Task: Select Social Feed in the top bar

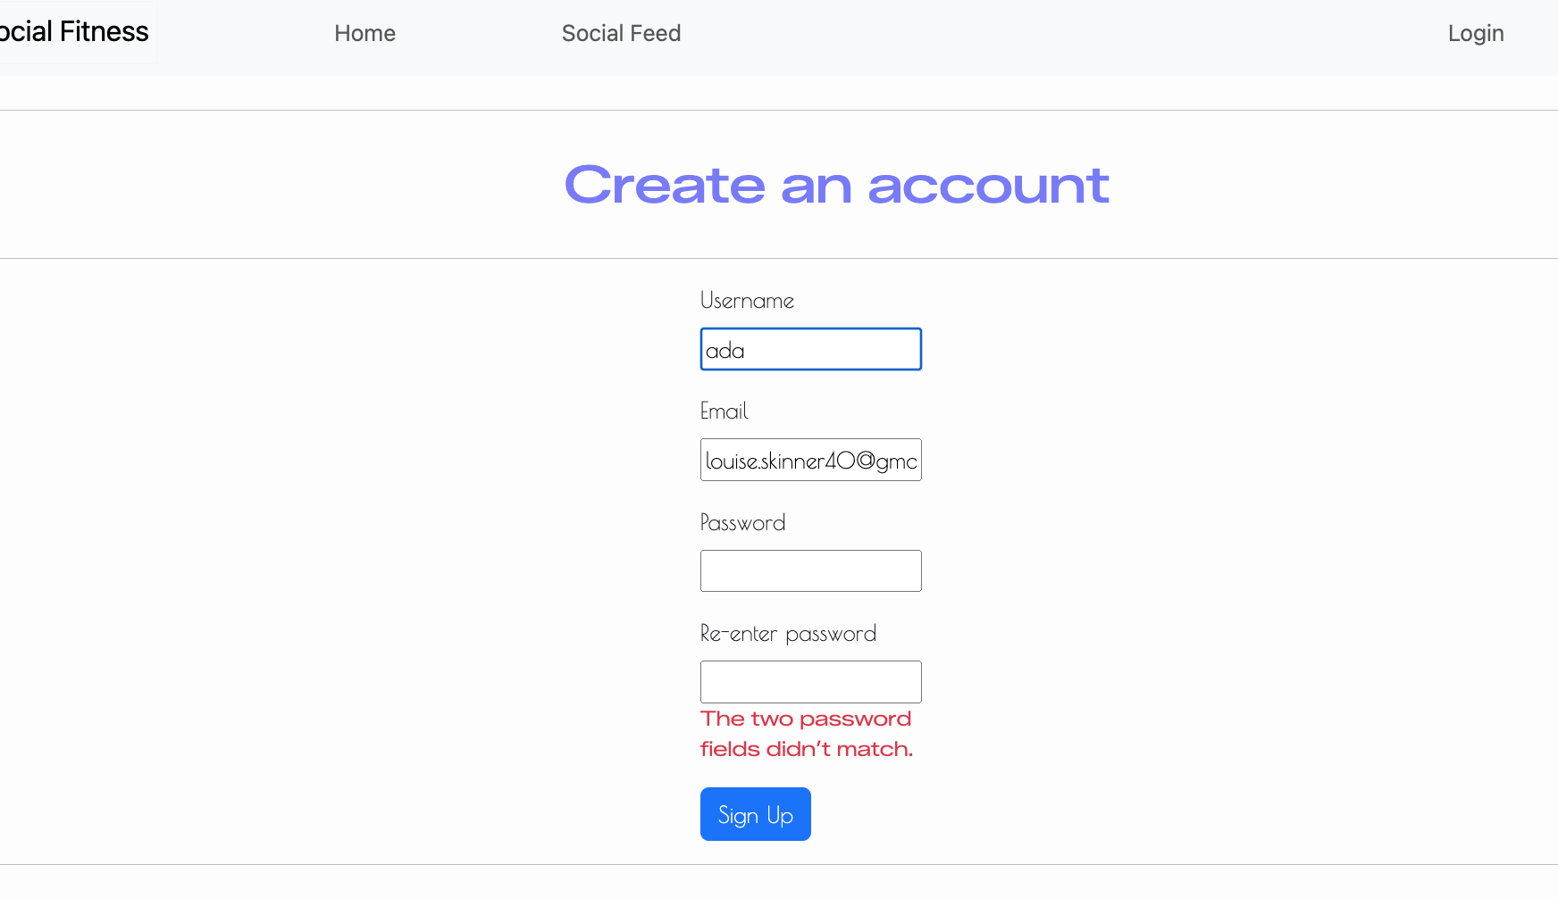Action: click(621, 33)
